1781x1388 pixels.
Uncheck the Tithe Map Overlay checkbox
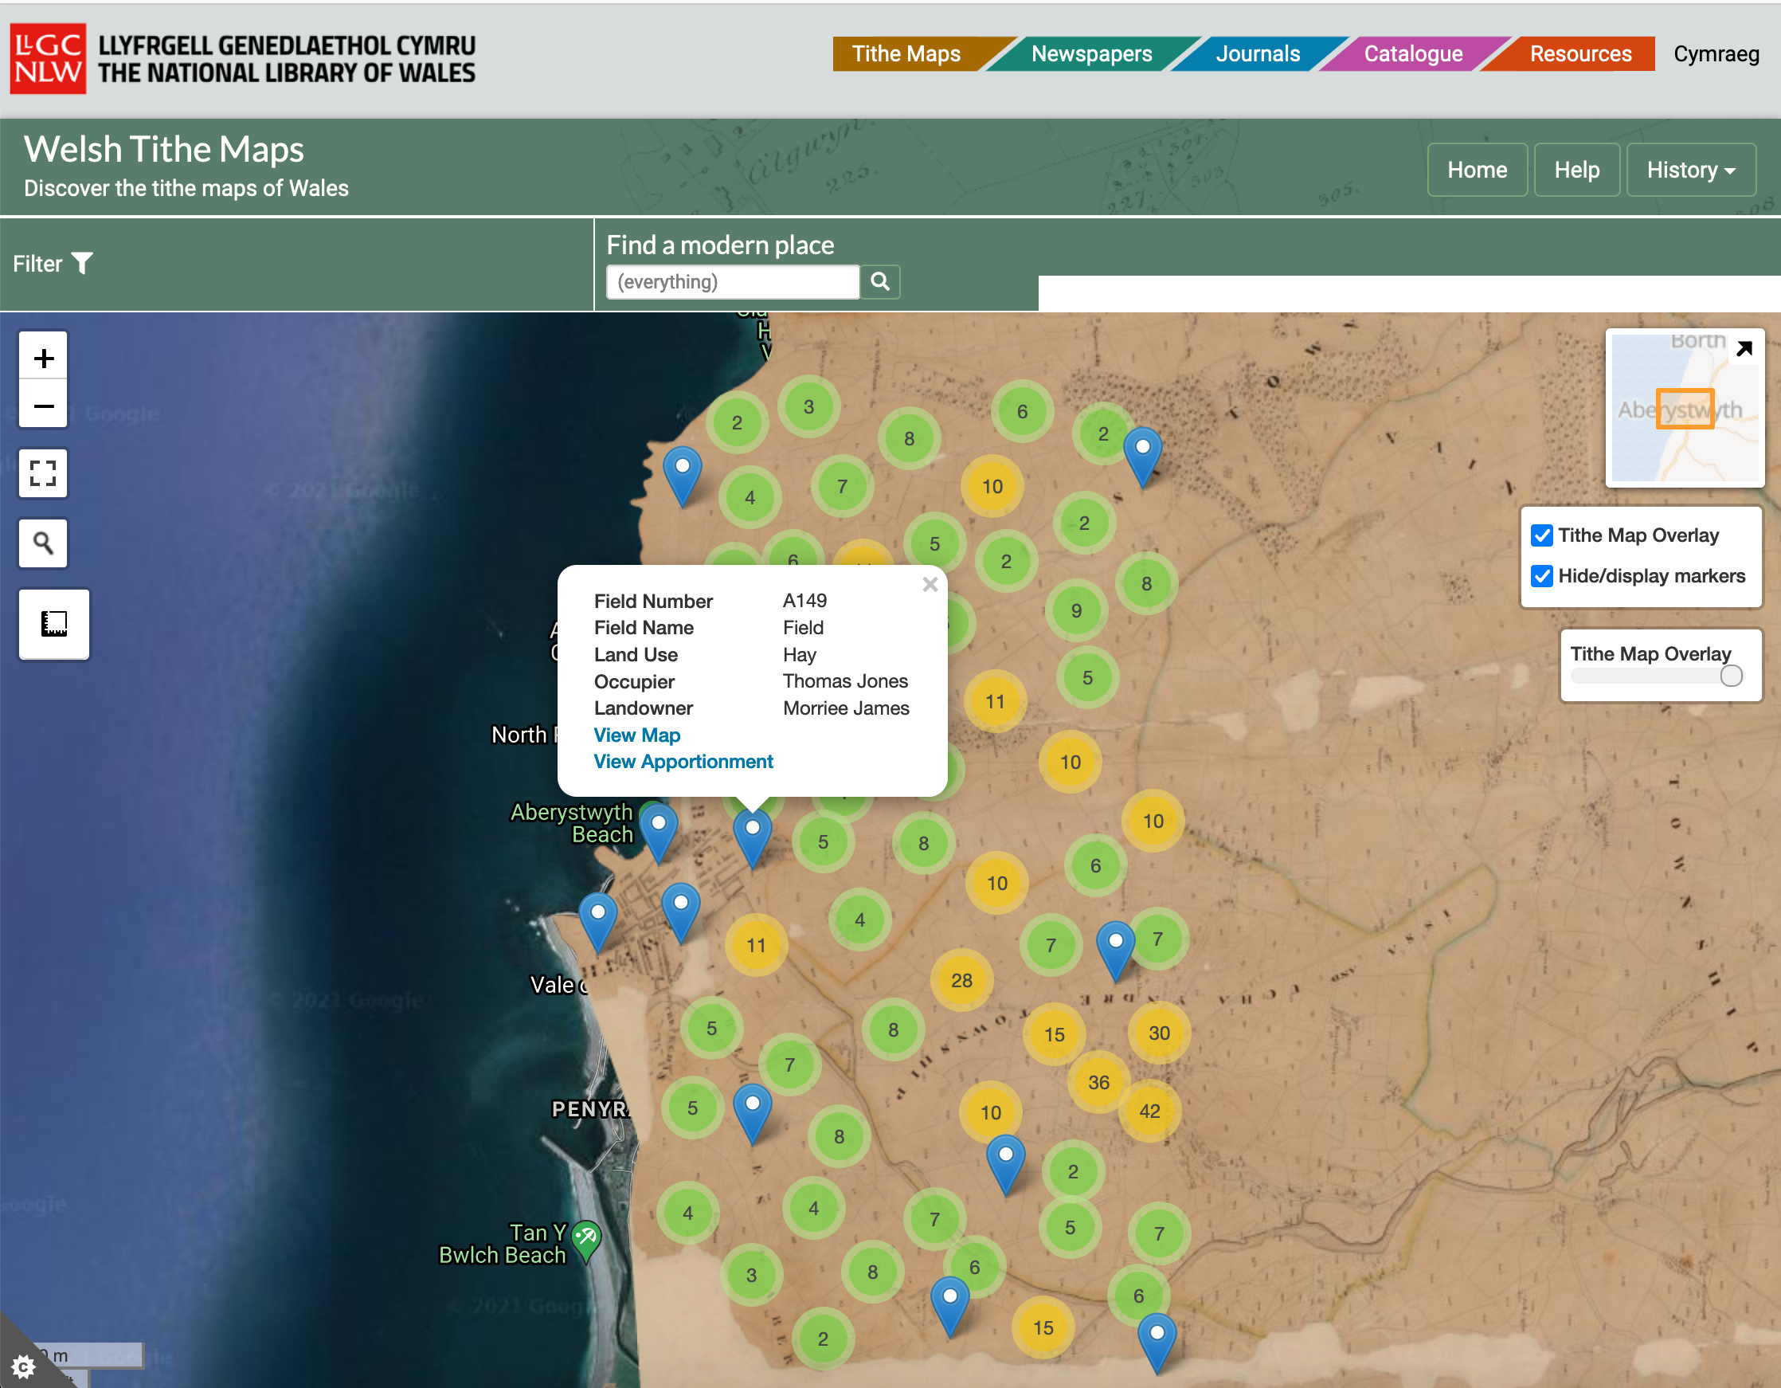click(x=1541, y=535)
